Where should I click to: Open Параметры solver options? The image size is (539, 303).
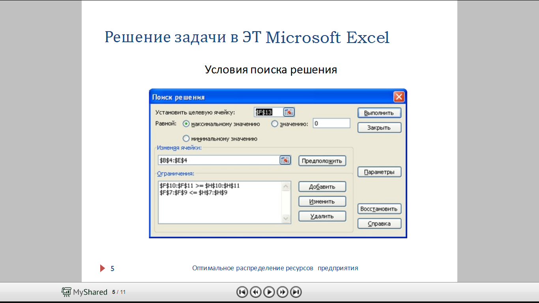[379, 172]
